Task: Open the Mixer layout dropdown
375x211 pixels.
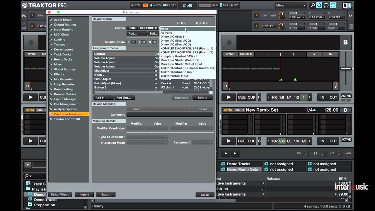Action: pos(291,5)
